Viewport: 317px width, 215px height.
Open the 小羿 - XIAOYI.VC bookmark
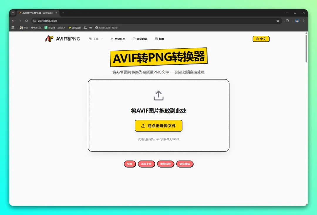point(31,28)
